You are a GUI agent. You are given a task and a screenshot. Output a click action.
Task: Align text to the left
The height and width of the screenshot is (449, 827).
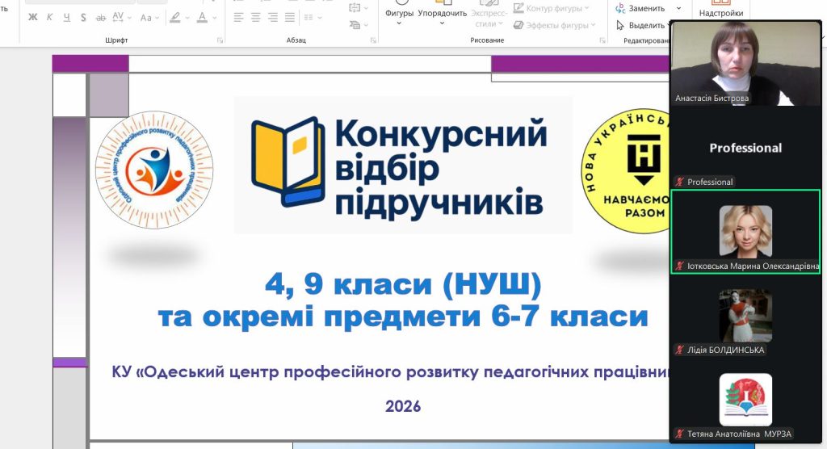pyautogui.click(x=239, y=17)
